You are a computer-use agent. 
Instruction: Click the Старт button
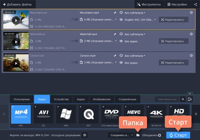(178, 135)
